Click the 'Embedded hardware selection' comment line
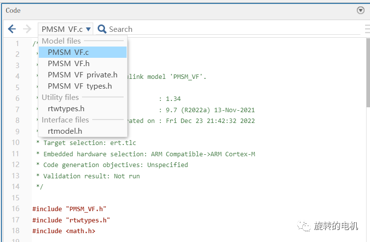Screen dimensions: 370x242 (x=146, y=154)
